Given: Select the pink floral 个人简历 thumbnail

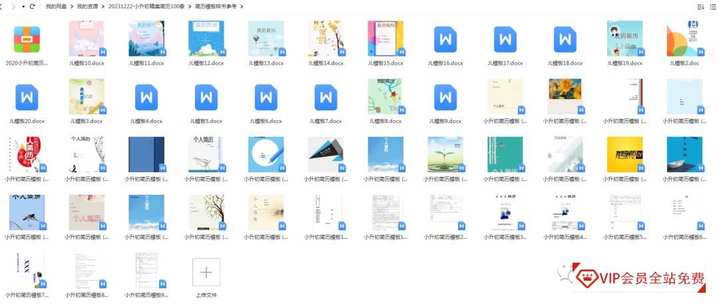Looking at the screenshot, I should pyautogui.click(x=87, y=213).
